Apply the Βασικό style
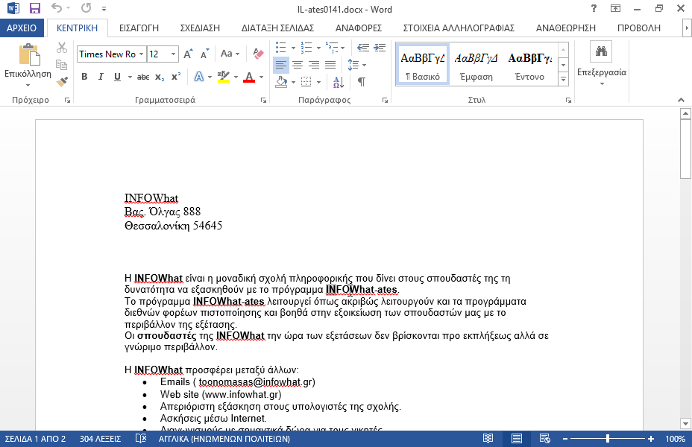The height and width of the screenshot is (447, 692). point(423,64)
